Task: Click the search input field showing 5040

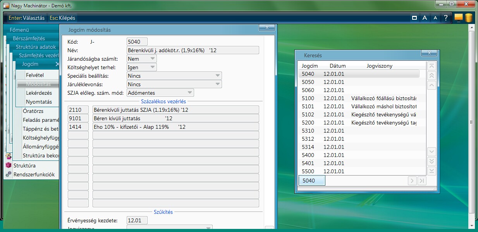Action: point(312,181)
